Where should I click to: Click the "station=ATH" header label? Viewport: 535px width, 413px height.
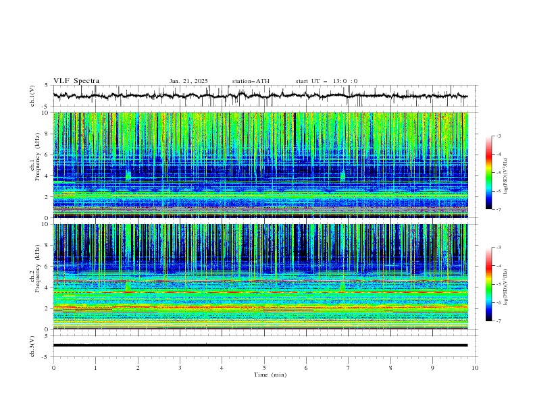click(x=251, y=81)
